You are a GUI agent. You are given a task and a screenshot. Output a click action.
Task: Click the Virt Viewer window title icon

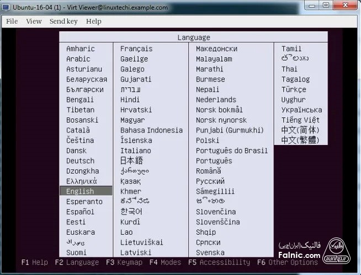tap(7, 7)
